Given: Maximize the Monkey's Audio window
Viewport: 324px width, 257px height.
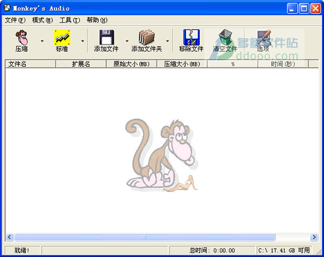Looking at the screenshot, I should [304, 8].
